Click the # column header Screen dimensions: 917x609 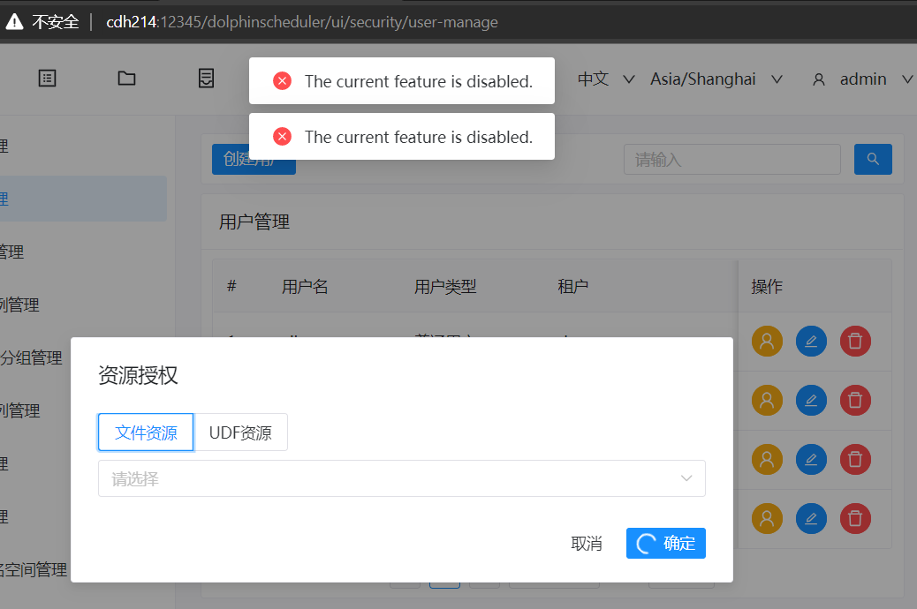pos(231,286)
